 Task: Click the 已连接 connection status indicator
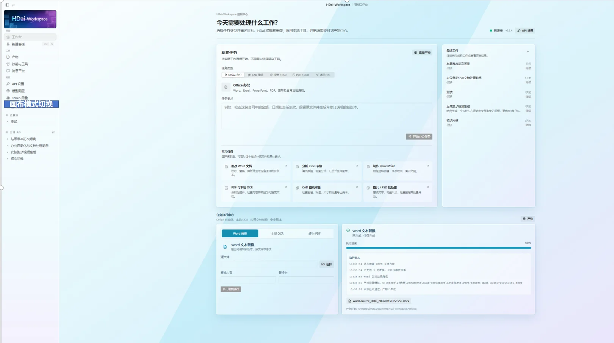[x=496, y=31]
